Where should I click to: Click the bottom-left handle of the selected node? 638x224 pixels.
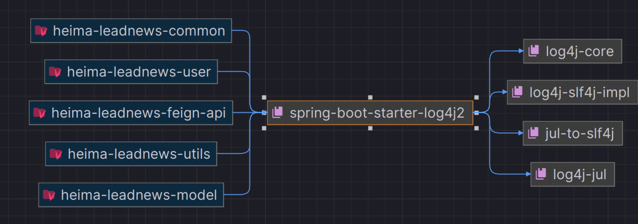pos(264,128)
